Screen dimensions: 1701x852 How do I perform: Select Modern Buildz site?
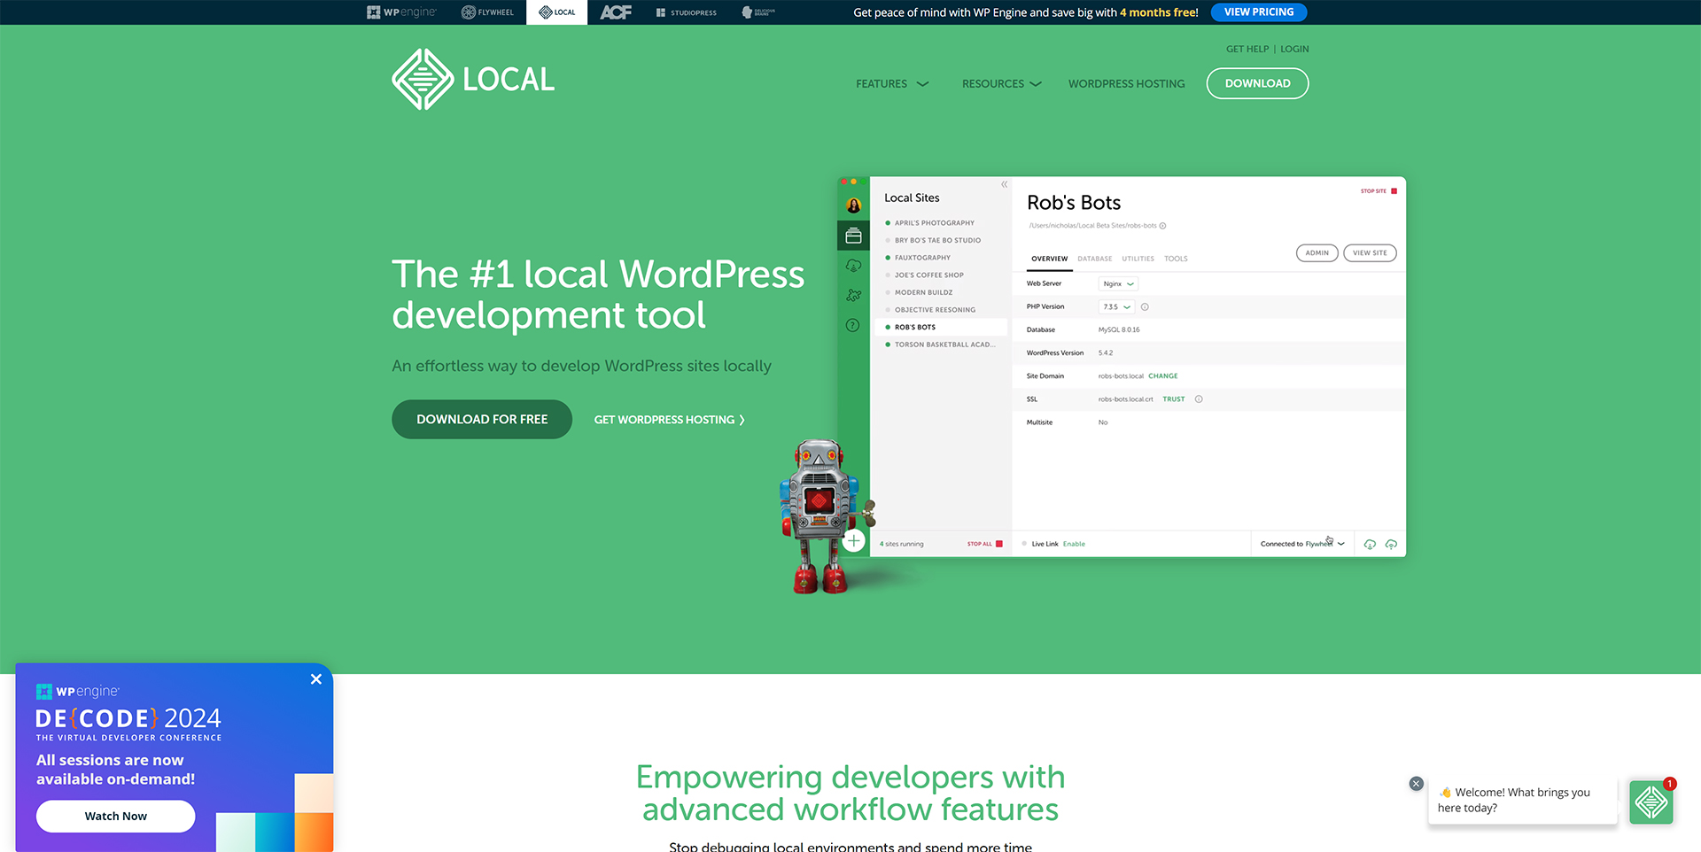tap(923, 292)
